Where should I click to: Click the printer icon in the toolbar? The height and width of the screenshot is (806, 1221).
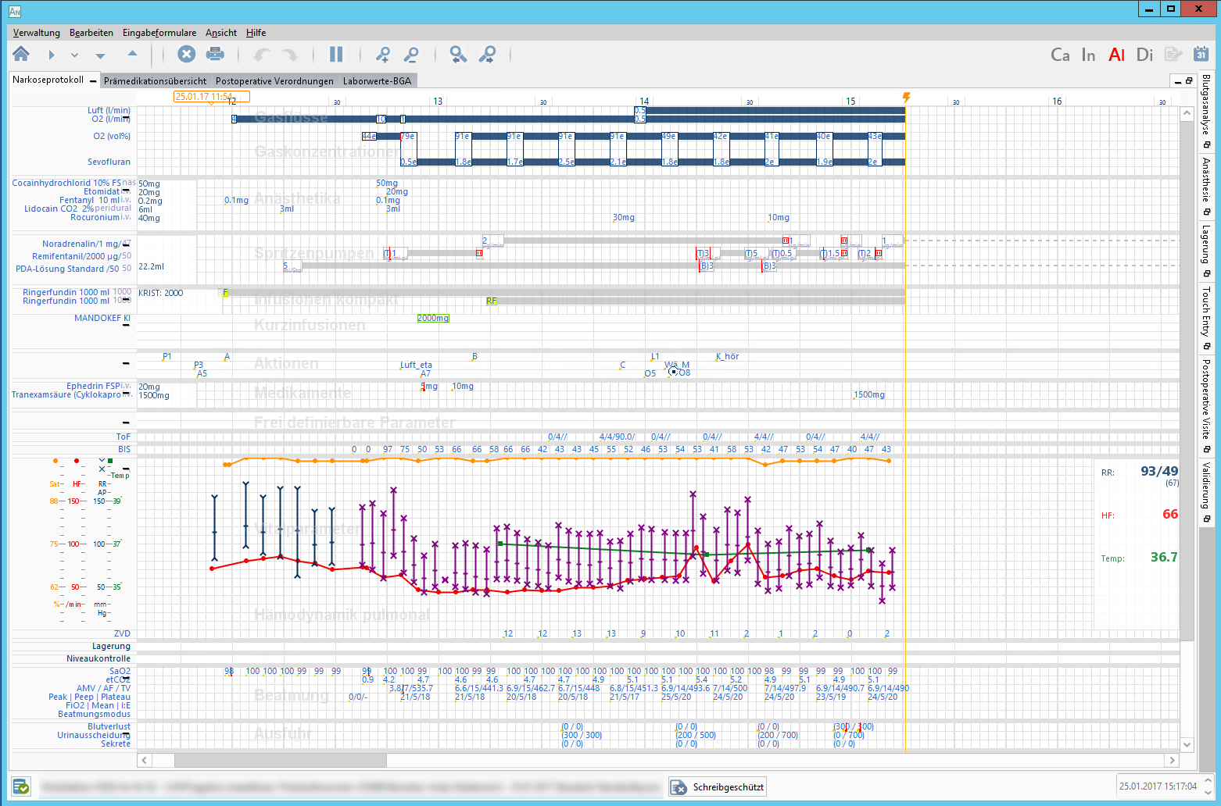coord(215,54)
